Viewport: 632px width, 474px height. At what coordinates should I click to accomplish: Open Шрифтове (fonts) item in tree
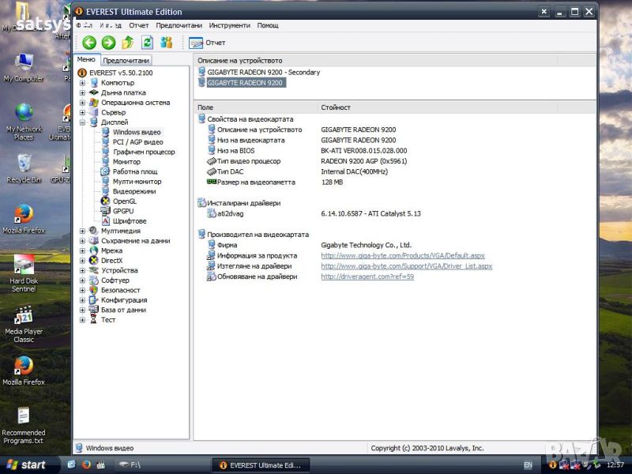129,221
